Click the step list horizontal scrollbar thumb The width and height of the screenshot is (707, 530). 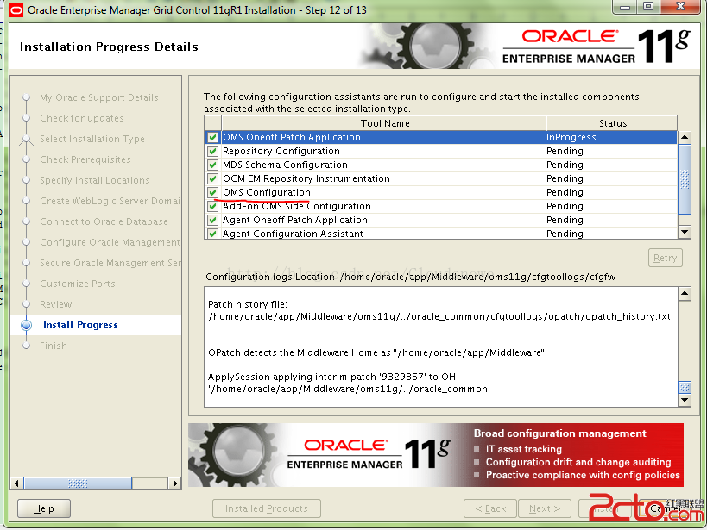78,483
